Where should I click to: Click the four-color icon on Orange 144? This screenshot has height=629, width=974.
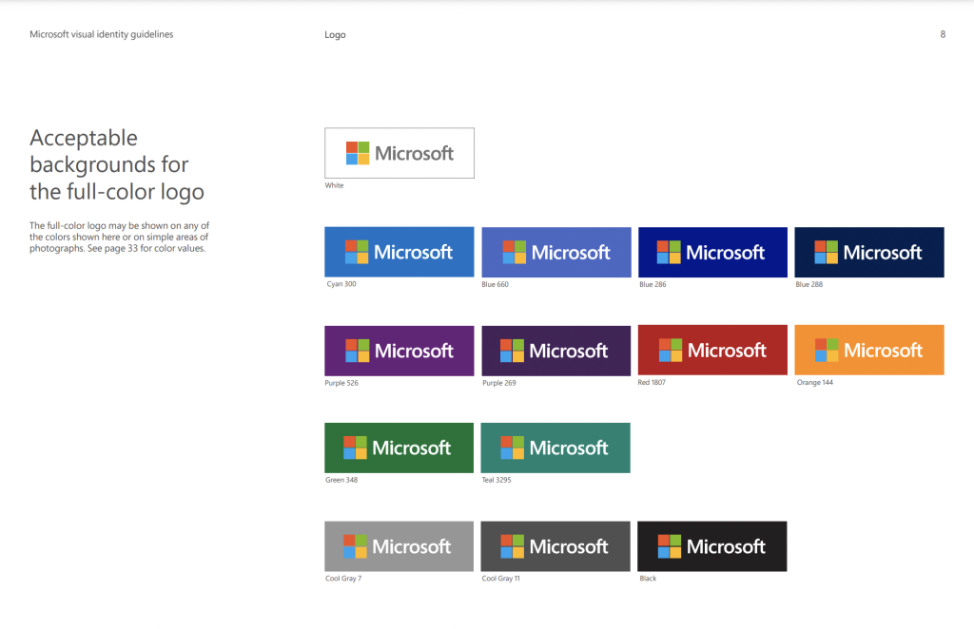(827, 350)
